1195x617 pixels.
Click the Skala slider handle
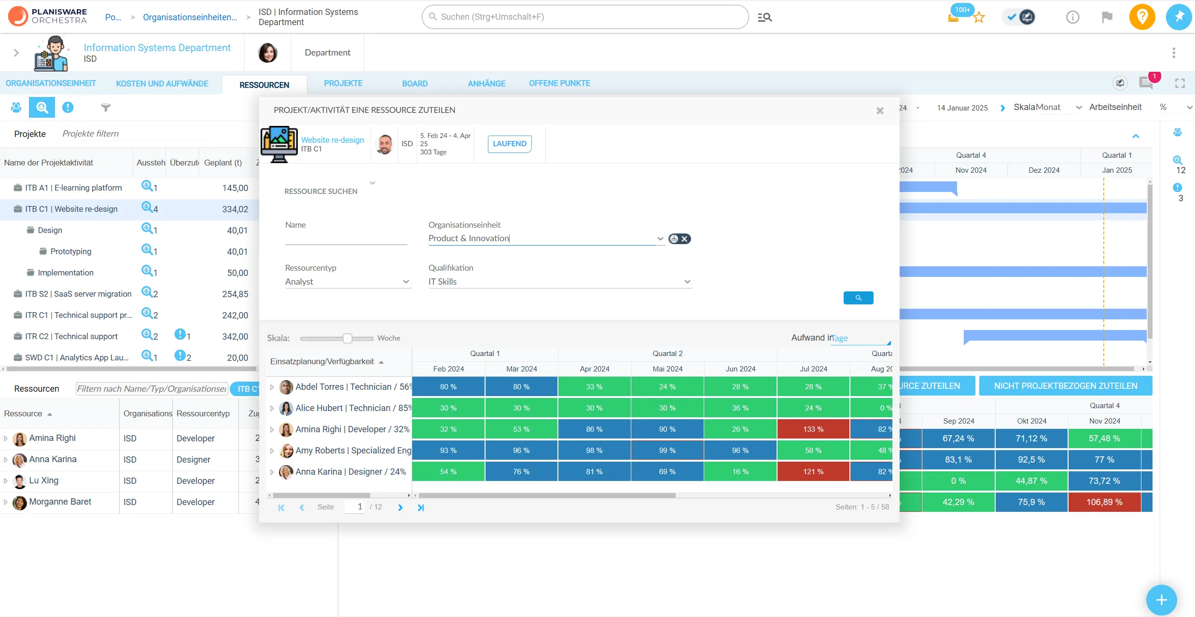(347, 338)
